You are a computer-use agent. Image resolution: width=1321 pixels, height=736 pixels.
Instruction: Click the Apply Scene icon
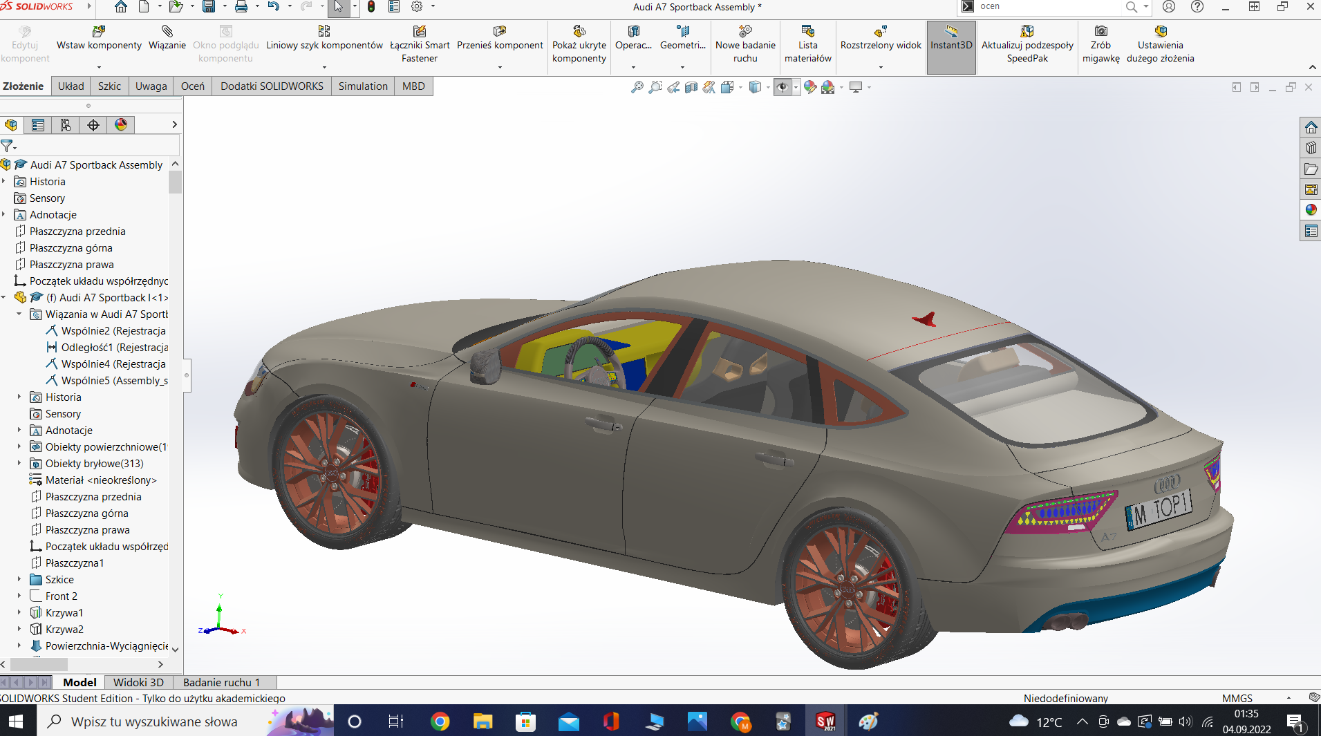coord(828,87)
